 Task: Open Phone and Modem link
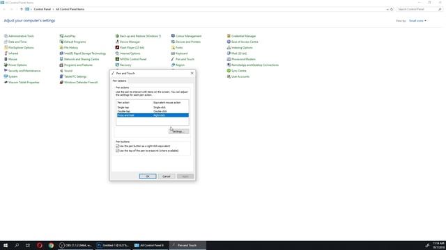(x=243, y=59)
